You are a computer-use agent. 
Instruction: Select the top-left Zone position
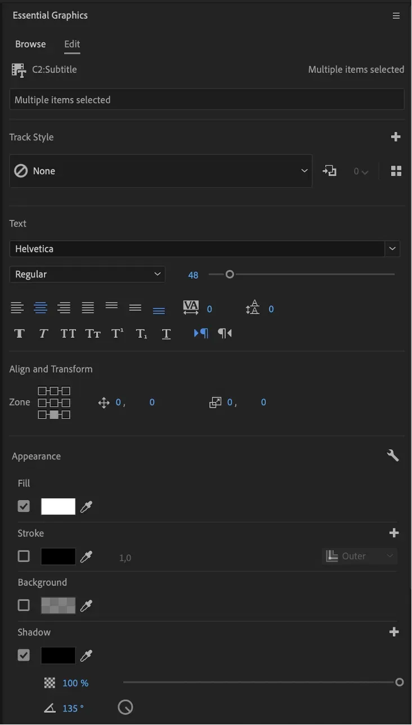pos(42,391)
